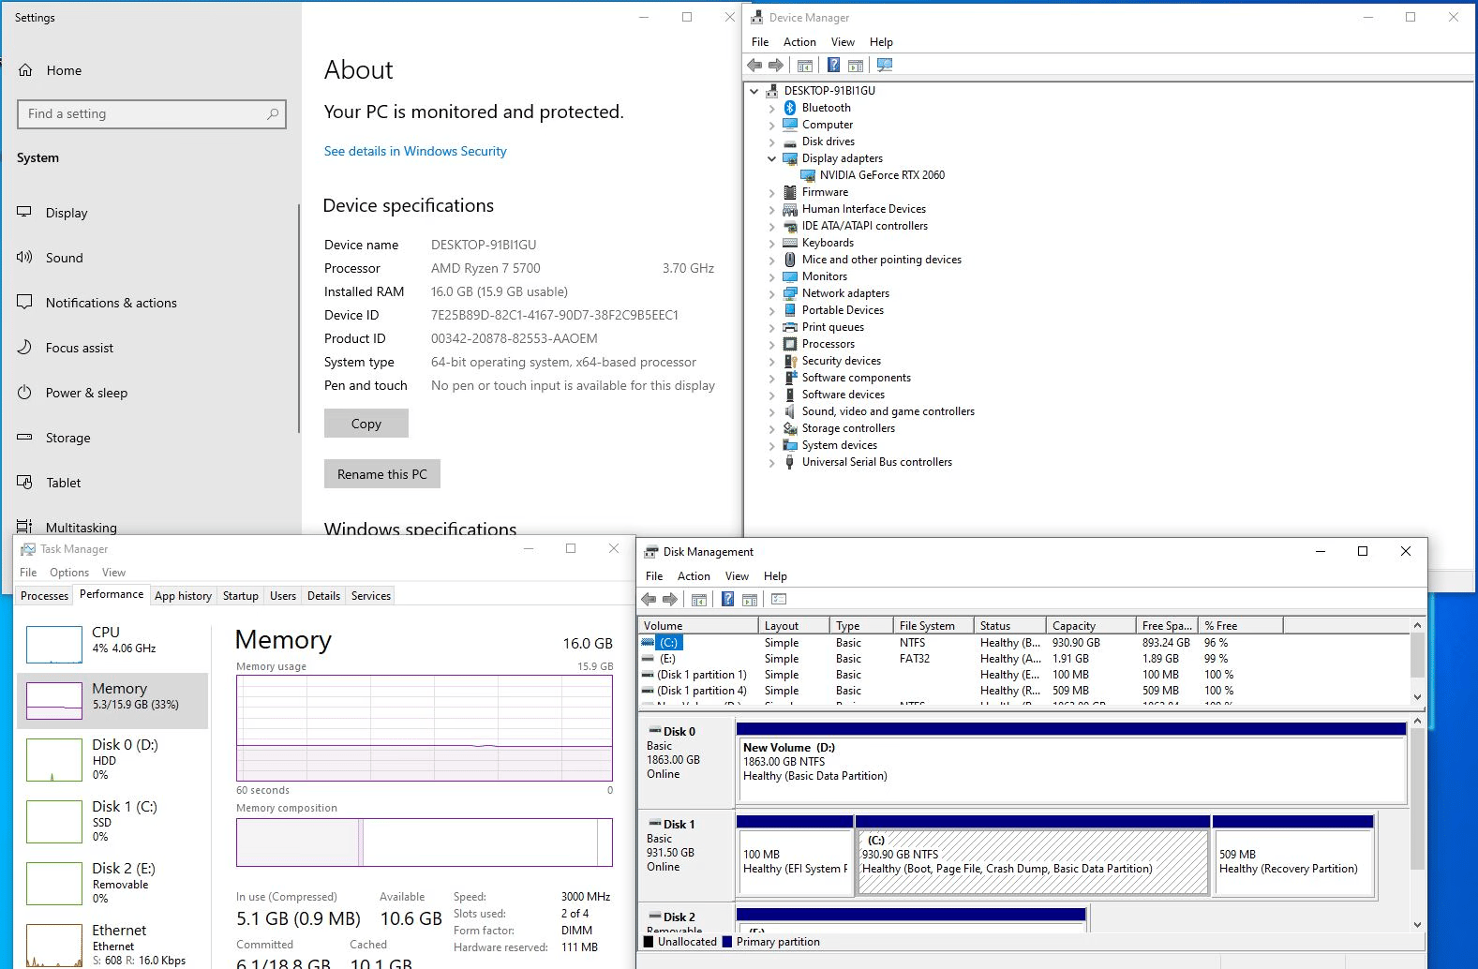Image resolution: width=1478 pixels, height=969 pixels.
Task: Select Memory item in Task Manager sidebar
Action: [x=112, y=700]
